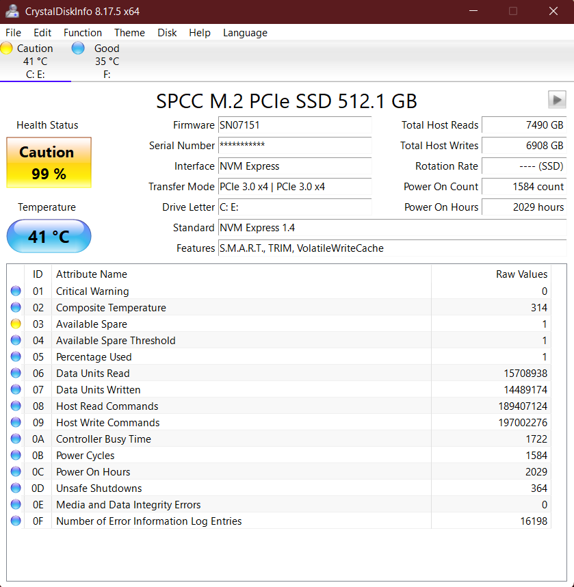
Task: Select the Controller Busy Time attribute name
Action: (104, 439)
